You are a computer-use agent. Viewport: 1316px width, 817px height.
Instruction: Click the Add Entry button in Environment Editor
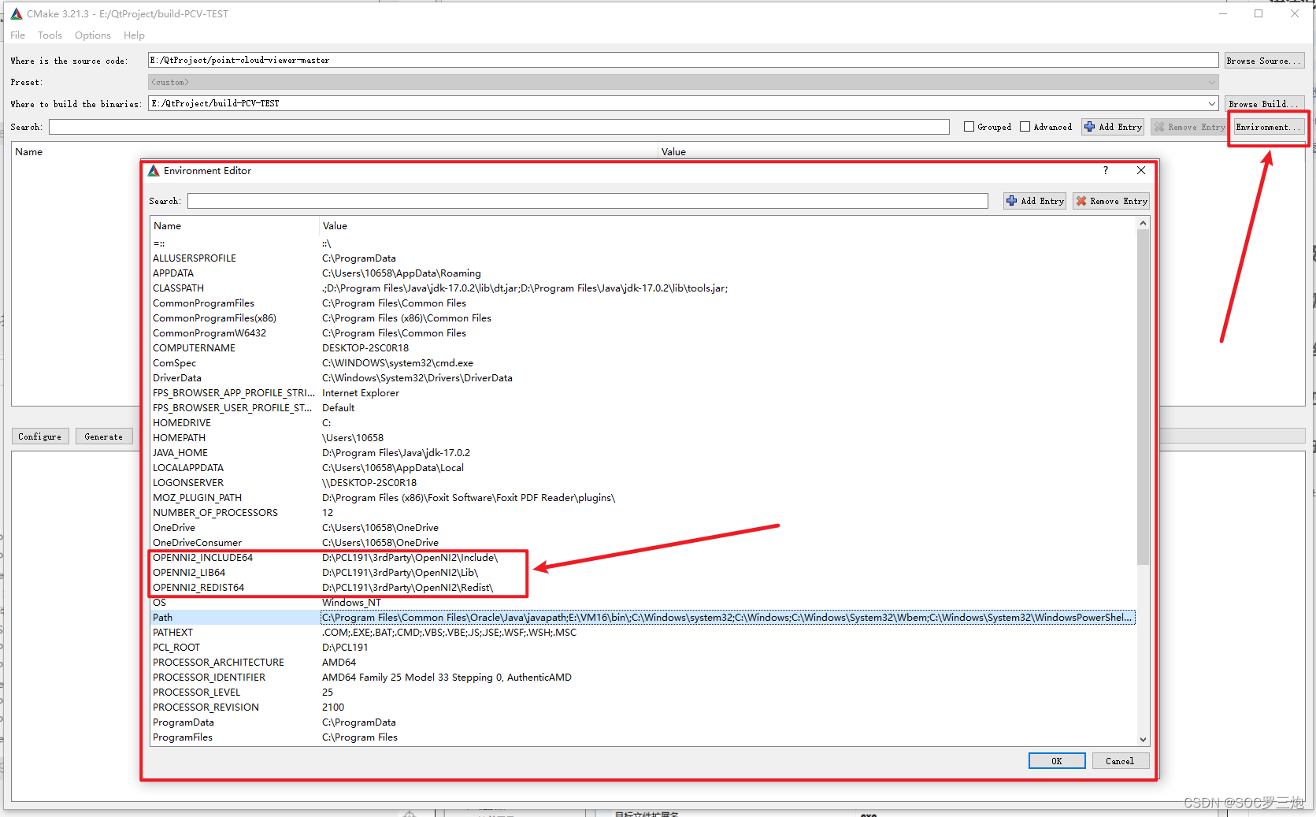point(1035,201)
